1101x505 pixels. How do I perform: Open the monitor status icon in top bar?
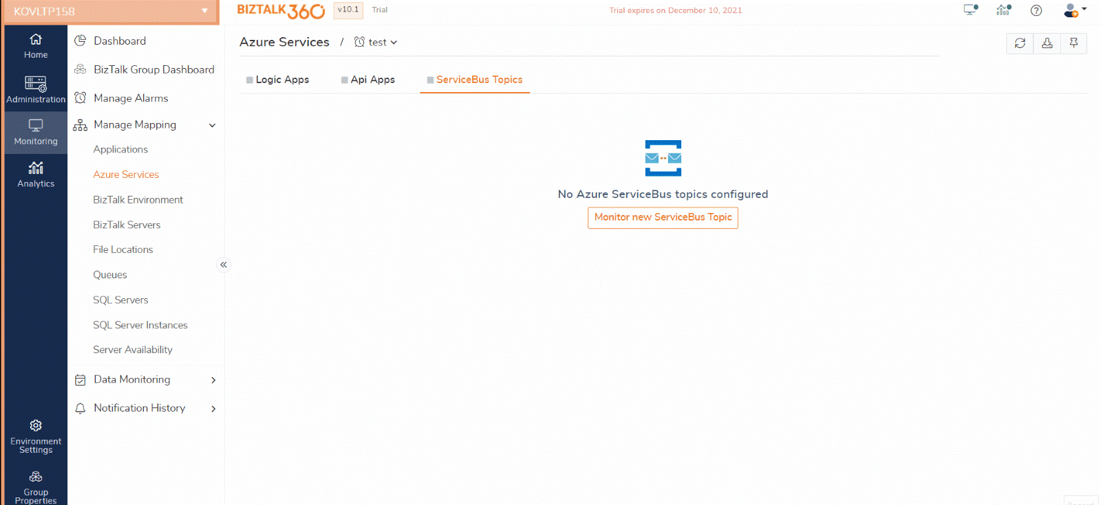pos(970,10)
